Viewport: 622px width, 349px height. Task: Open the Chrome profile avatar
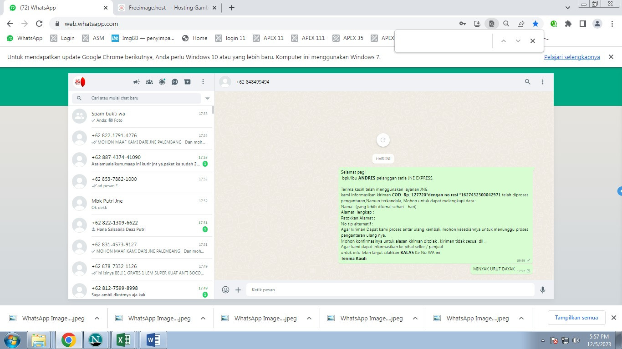[598, 24]
